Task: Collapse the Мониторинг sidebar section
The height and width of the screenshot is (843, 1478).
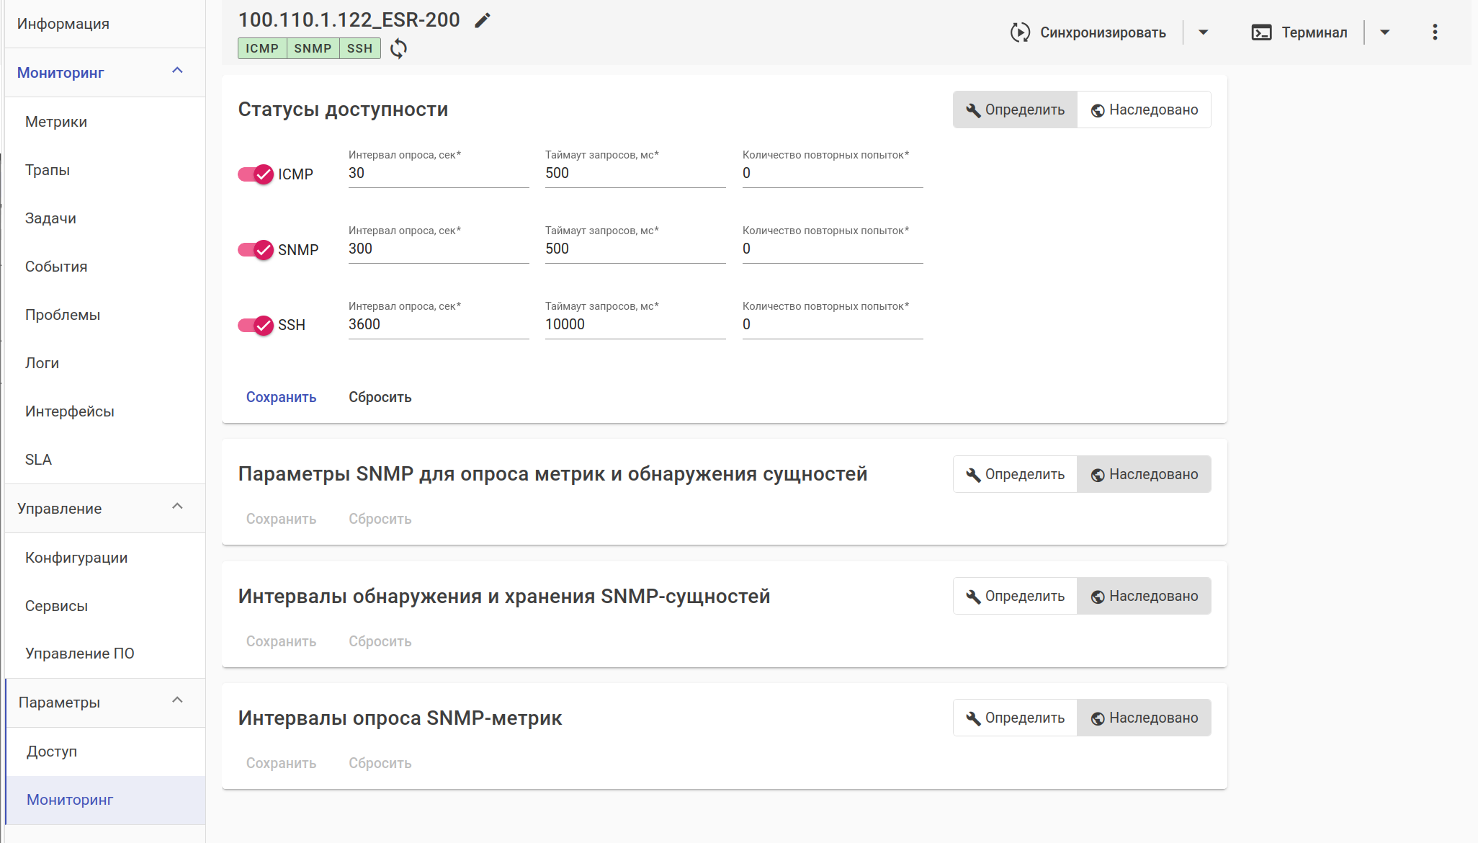Action: click(177, 71)
